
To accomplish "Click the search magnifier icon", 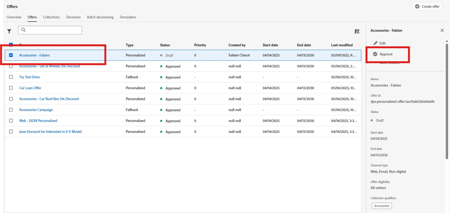I will coord(23,30).
